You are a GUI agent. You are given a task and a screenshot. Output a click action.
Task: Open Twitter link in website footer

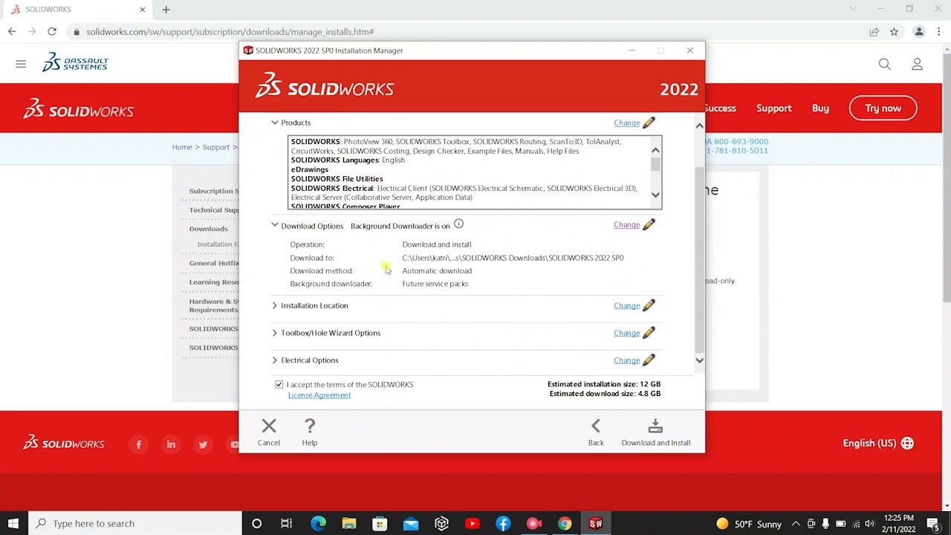(x=203, y=444)
